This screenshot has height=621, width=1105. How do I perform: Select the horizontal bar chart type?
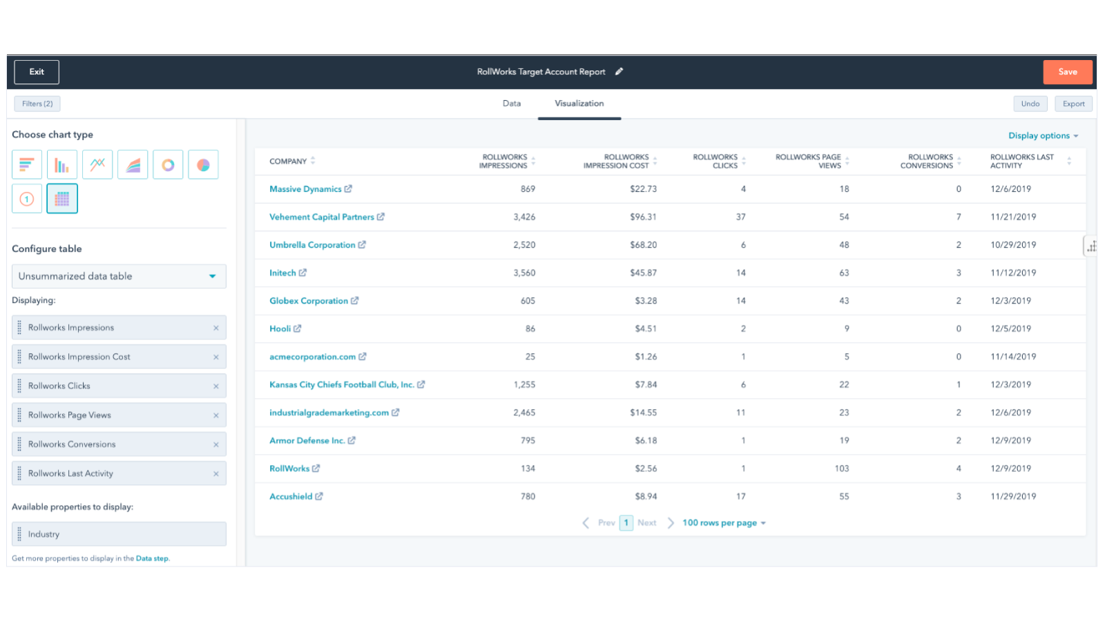[26, 164]
